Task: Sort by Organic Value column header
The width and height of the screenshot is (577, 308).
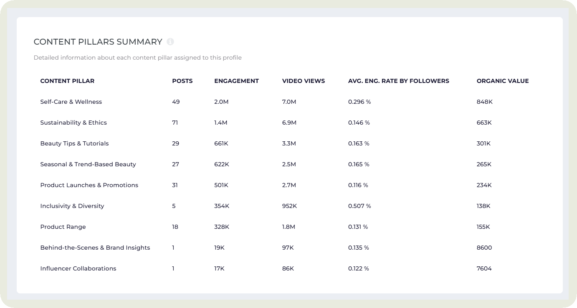Action: [503, 81]
